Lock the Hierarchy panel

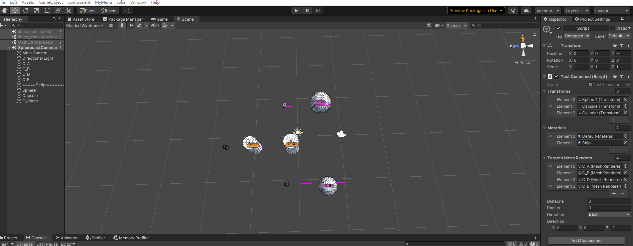(54, 19)
